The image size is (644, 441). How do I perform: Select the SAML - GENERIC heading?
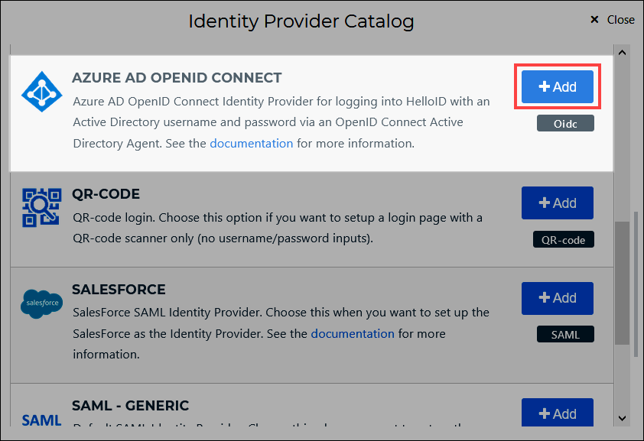pos(130,405)
